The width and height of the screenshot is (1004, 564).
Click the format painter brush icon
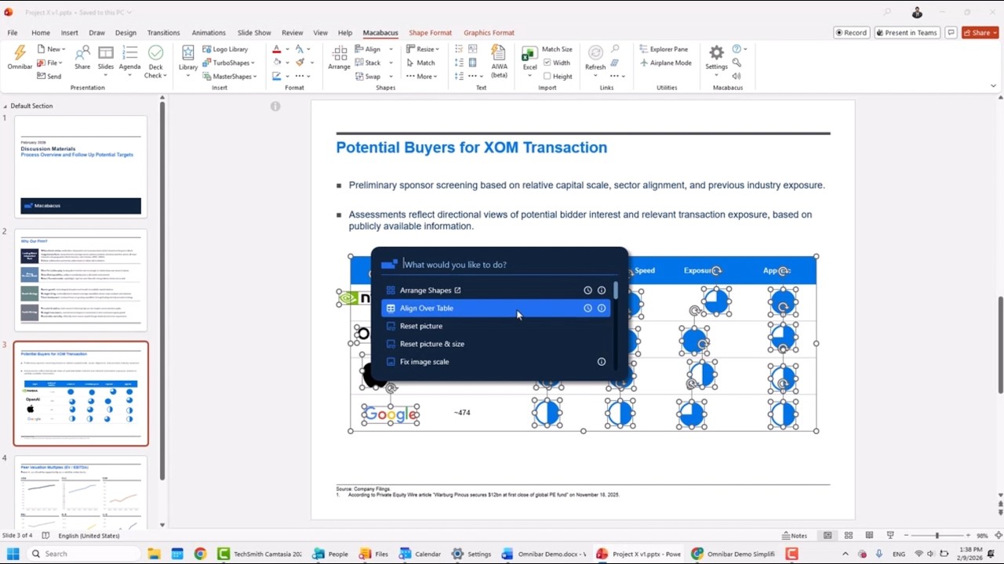point(300,63)
